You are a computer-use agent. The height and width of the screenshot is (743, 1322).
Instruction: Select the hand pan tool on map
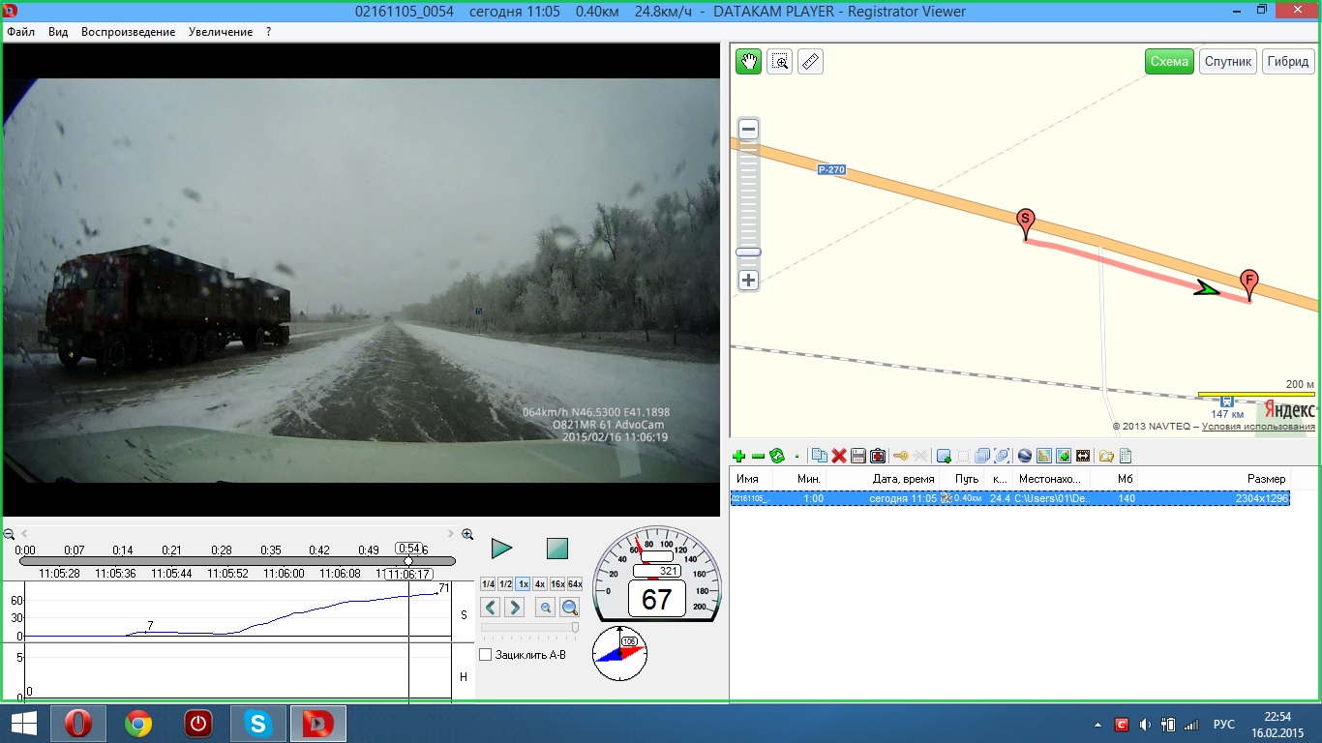748,62
